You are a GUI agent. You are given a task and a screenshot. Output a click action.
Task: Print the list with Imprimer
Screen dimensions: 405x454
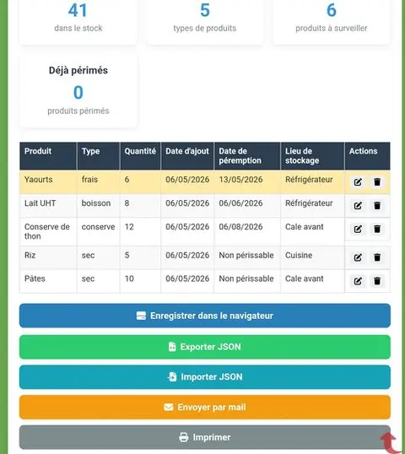pyautogui.click(x=205, y=437)
